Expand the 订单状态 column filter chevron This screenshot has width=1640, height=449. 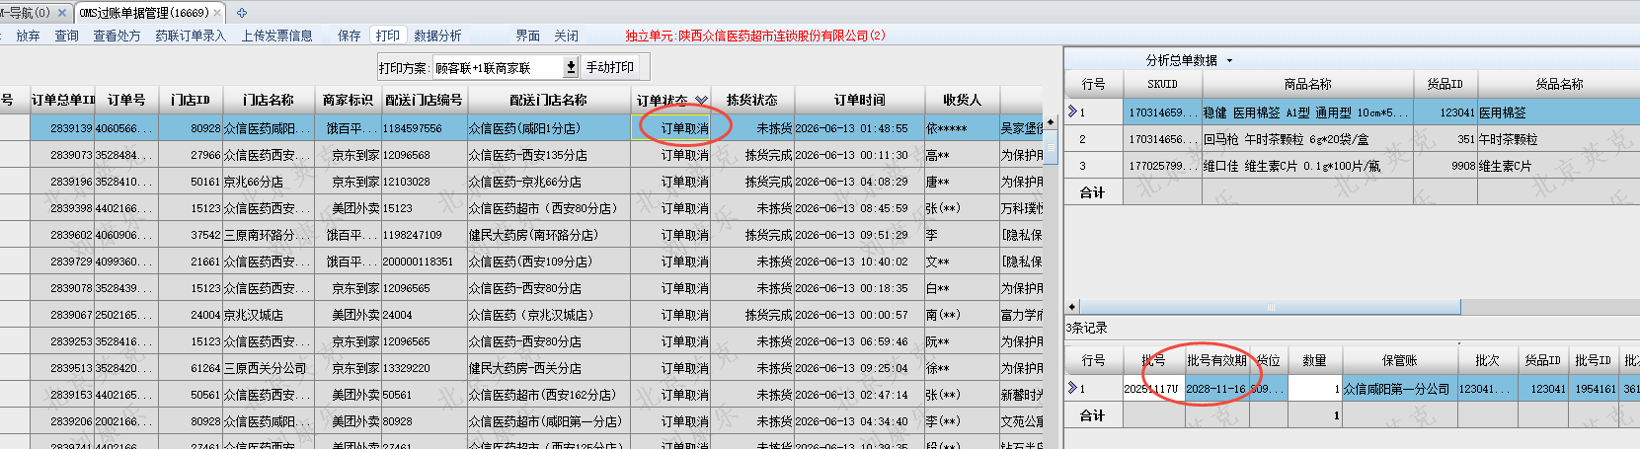pyautogui.click(x=701, y=100)
